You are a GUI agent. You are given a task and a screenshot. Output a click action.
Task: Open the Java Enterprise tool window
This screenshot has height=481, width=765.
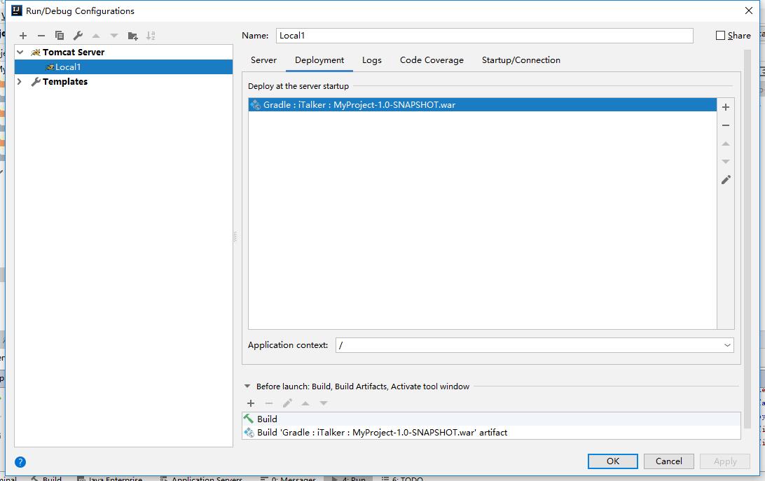point(110,479)
